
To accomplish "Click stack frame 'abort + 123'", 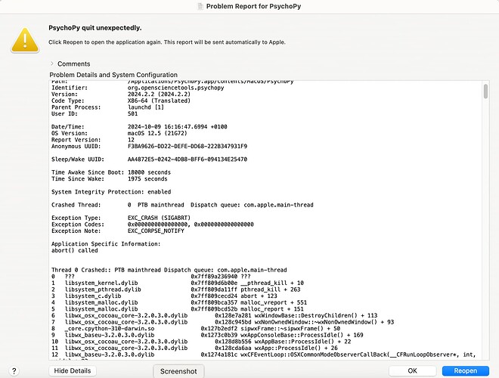I will [x=164, y=296].
